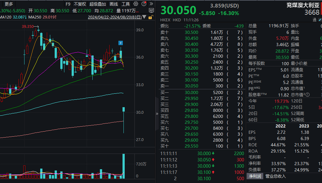Open the 更多 menu

point(9,4)
